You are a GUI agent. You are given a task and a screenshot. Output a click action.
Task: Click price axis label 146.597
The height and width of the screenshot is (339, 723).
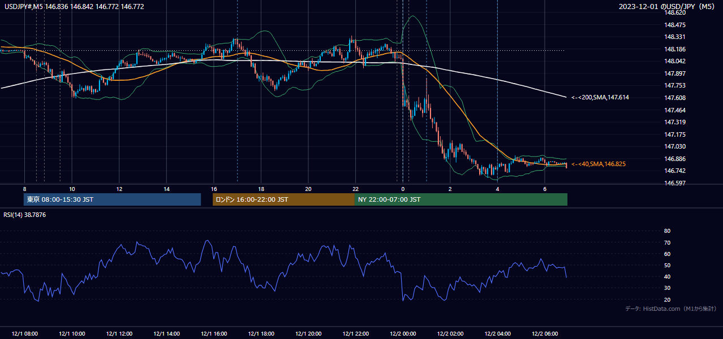tap(674, 183)
